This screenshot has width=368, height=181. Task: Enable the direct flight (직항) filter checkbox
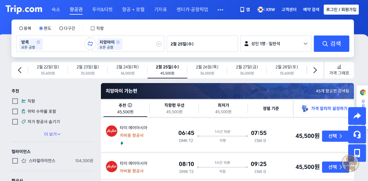point(15,101)
